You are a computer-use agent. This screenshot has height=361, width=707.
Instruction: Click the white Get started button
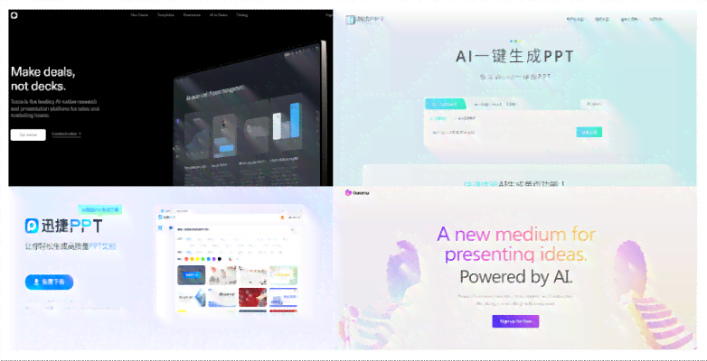click(28, 134)
